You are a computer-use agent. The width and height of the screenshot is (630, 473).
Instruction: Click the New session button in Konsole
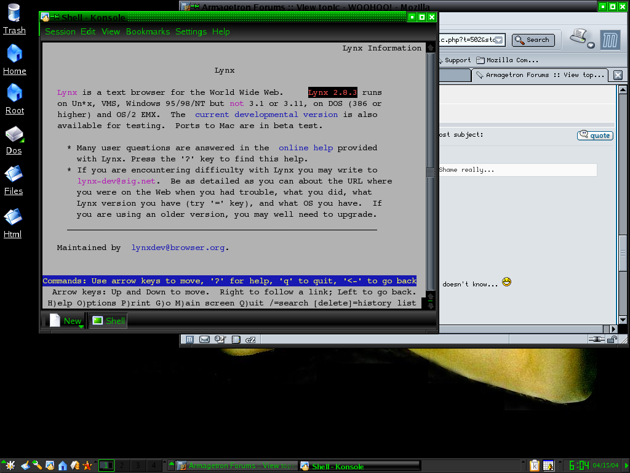tap(65, 320)
